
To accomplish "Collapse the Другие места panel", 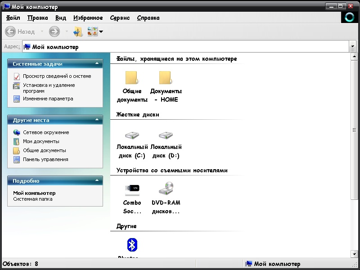I will coord(97,120).
